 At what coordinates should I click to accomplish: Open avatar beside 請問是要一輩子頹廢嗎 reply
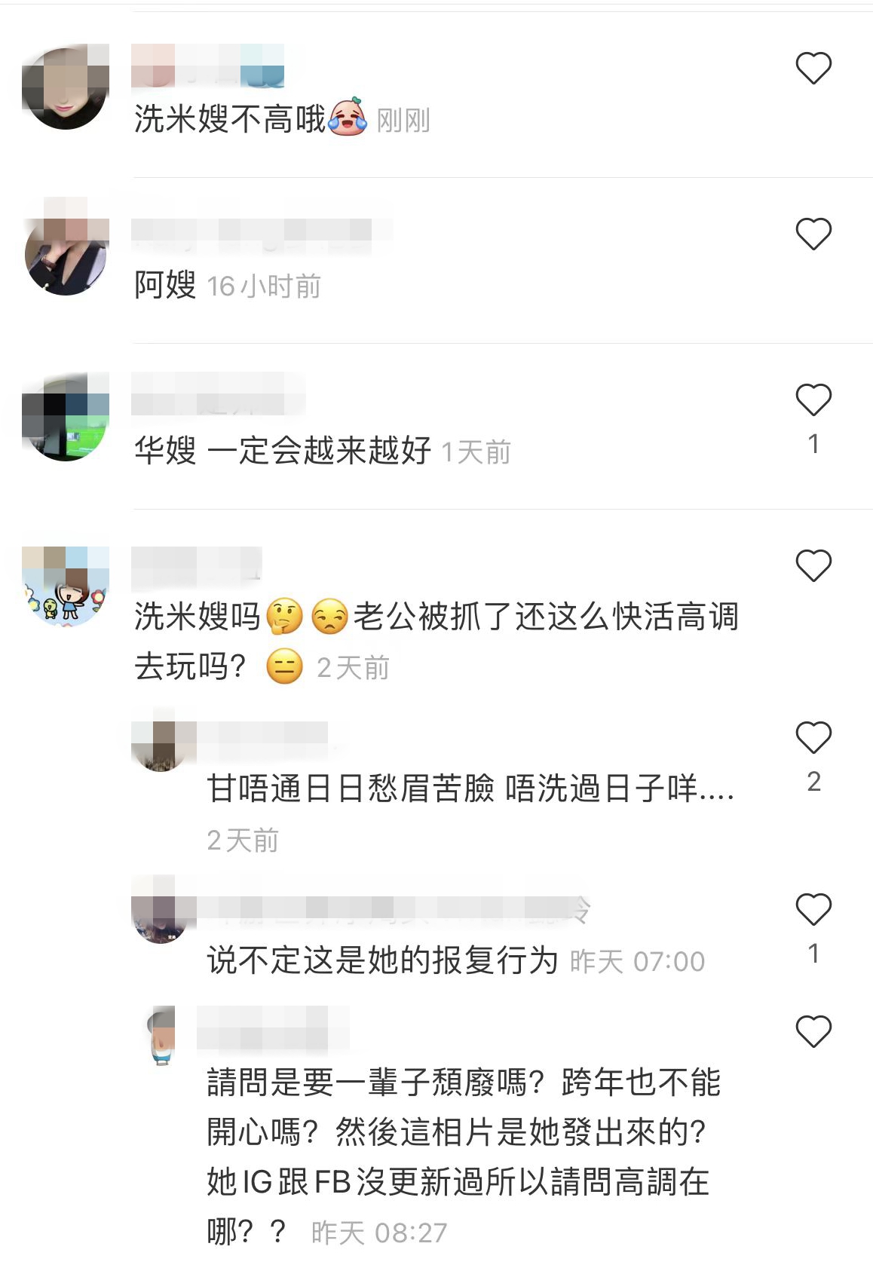tap(161, 1035)
